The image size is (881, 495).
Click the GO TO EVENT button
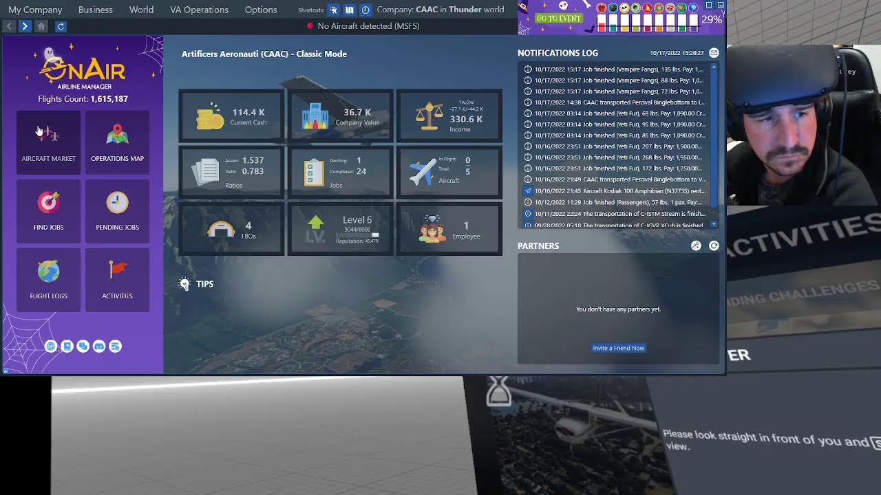pos(559,19)
